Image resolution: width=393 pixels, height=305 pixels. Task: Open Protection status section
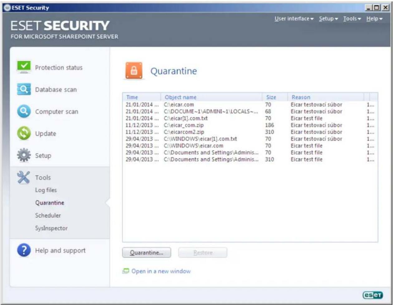pyautogui.click(x=59, y=68)
